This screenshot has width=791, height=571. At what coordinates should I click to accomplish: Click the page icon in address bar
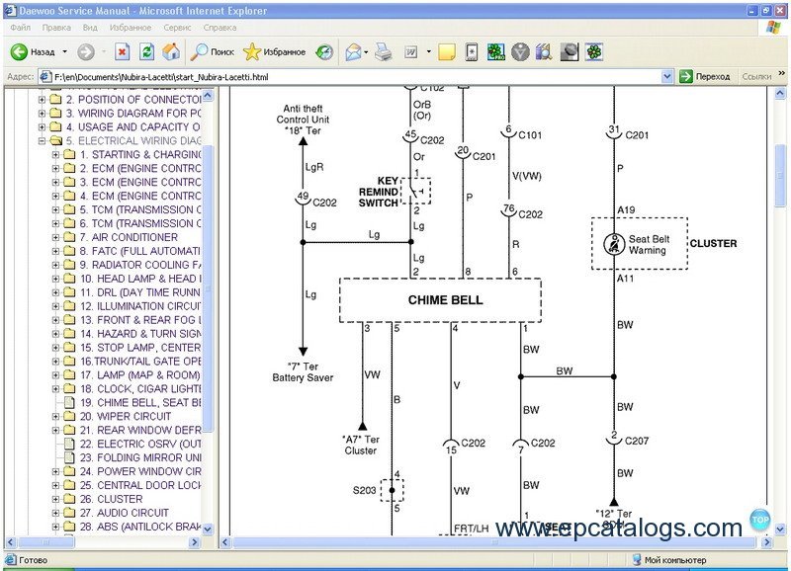click(45, 77)
